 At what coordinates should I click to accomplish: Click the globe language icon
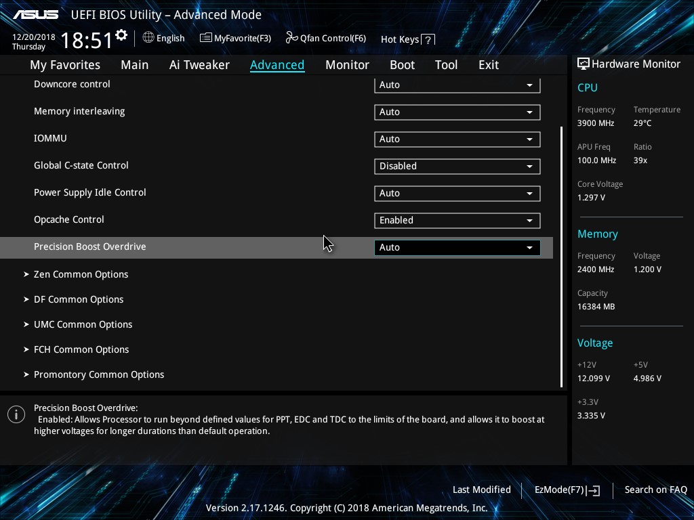click(148, 38)
